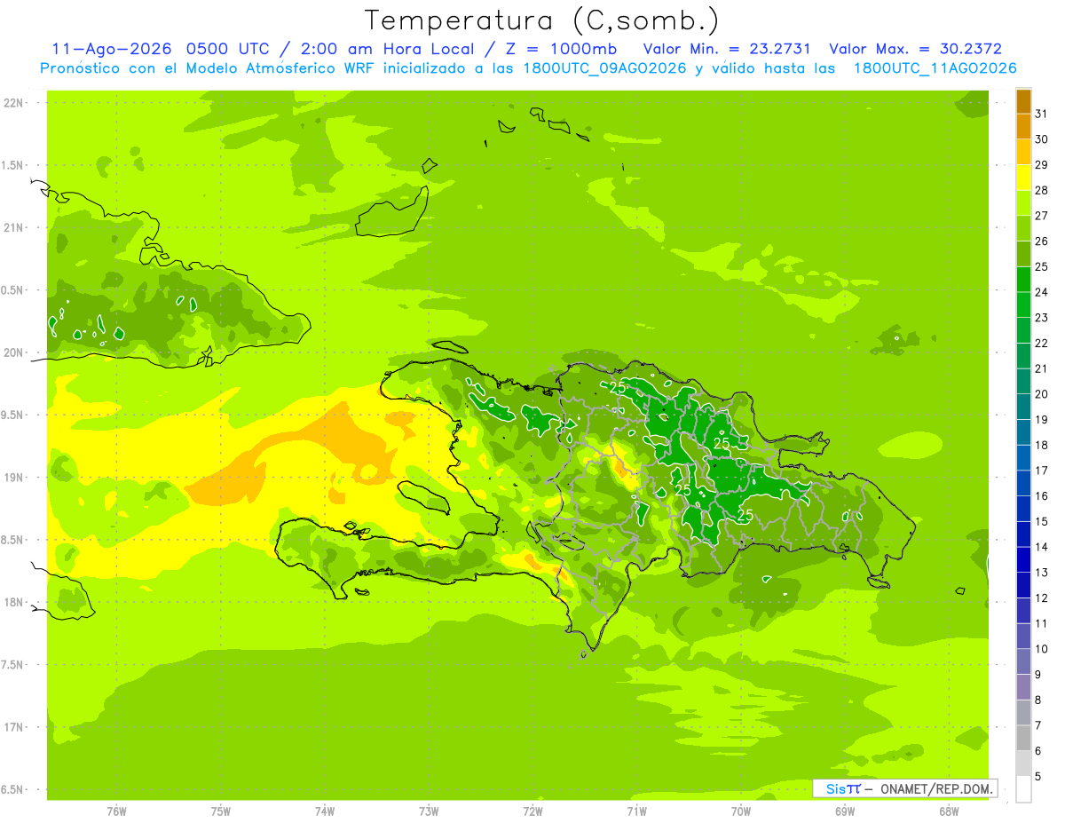Click the "71W" longitude axis label

pos(636,811)
